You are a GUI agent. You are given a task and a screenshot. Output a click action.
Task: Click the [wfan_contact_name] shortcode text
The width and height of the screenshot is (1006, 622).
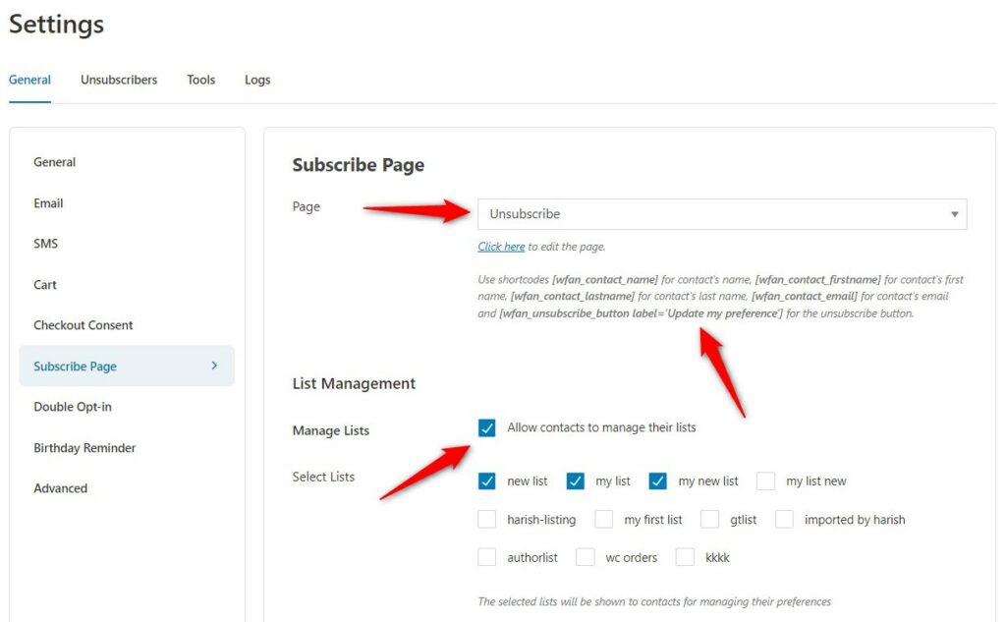(x=605, y=280)
